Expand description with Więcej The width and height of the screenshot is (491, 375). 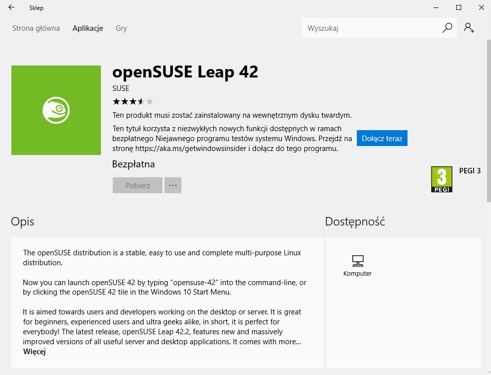(x=34, y=352)
